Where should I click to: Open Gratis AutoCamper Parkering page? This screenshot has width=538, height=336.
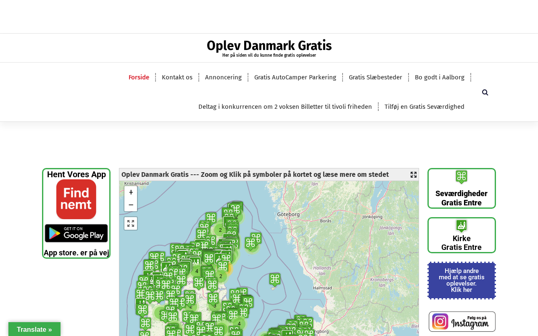[295, 77]
